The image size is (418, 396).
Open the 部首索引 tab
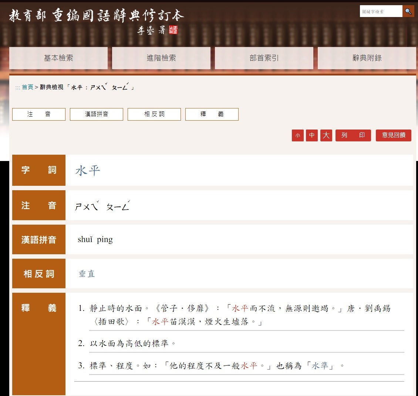click(x=264, y=58)
